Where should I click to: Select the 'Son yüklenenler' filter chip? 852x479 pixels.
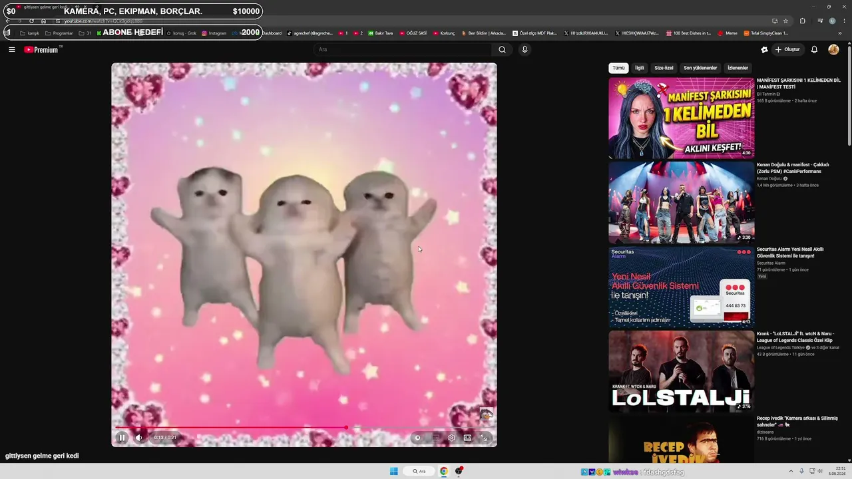pos(700,68)
